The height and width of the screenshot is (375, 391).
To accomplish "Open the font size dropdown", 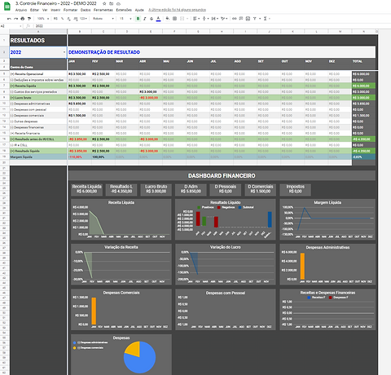I will point(125,19).
